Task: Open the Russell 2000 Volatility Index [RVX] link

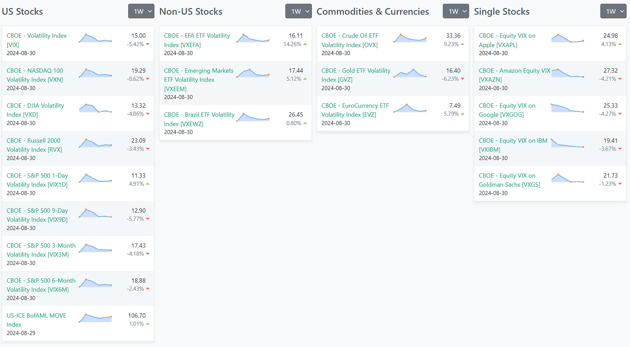Action: click(x=35, y=145)
